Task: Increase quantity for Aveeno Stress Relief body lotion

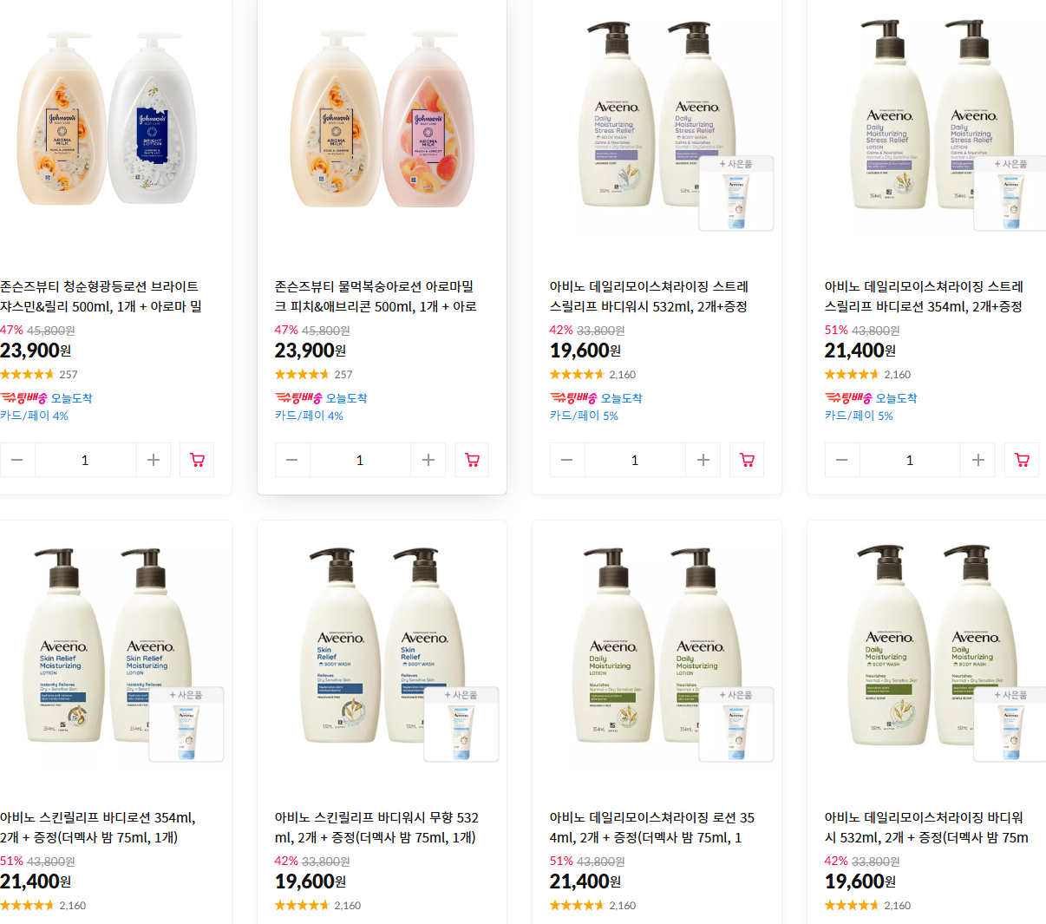Action: [x=978, y=460]
